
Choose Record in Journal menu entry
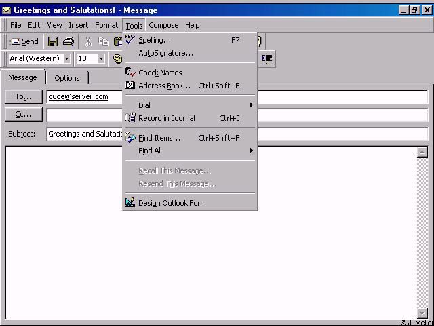[166, 118]
